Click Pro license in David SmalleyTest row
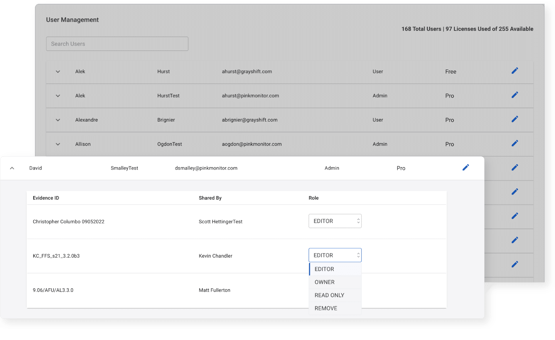555x340 pixels. [401, 168]
